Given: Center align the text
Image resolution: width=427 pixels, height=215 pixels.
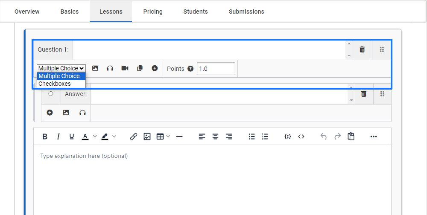Looking at the screenshot, I should pos(215,137).
